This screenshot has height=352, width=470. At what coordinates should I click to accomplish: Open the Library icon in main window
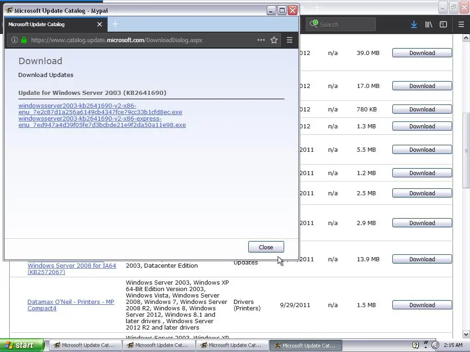429,24
